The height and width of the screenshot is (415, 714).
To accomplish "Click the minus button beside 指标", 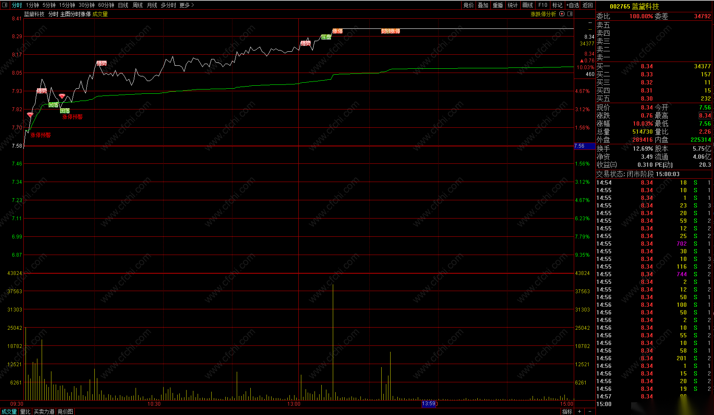I will pyautogui.click(x=590, y=411).
